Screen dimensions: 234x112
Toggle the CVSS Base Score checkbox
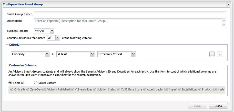tap(118, 89)
